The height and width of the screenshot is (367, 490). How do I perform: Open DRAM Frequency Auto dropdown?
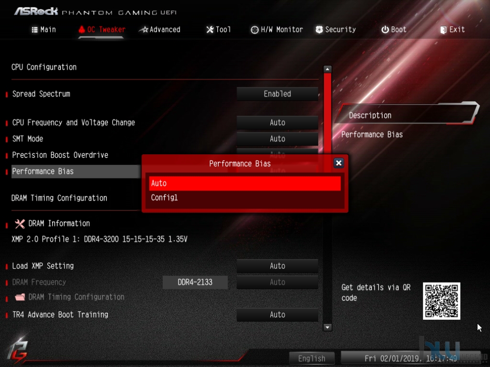277,283
